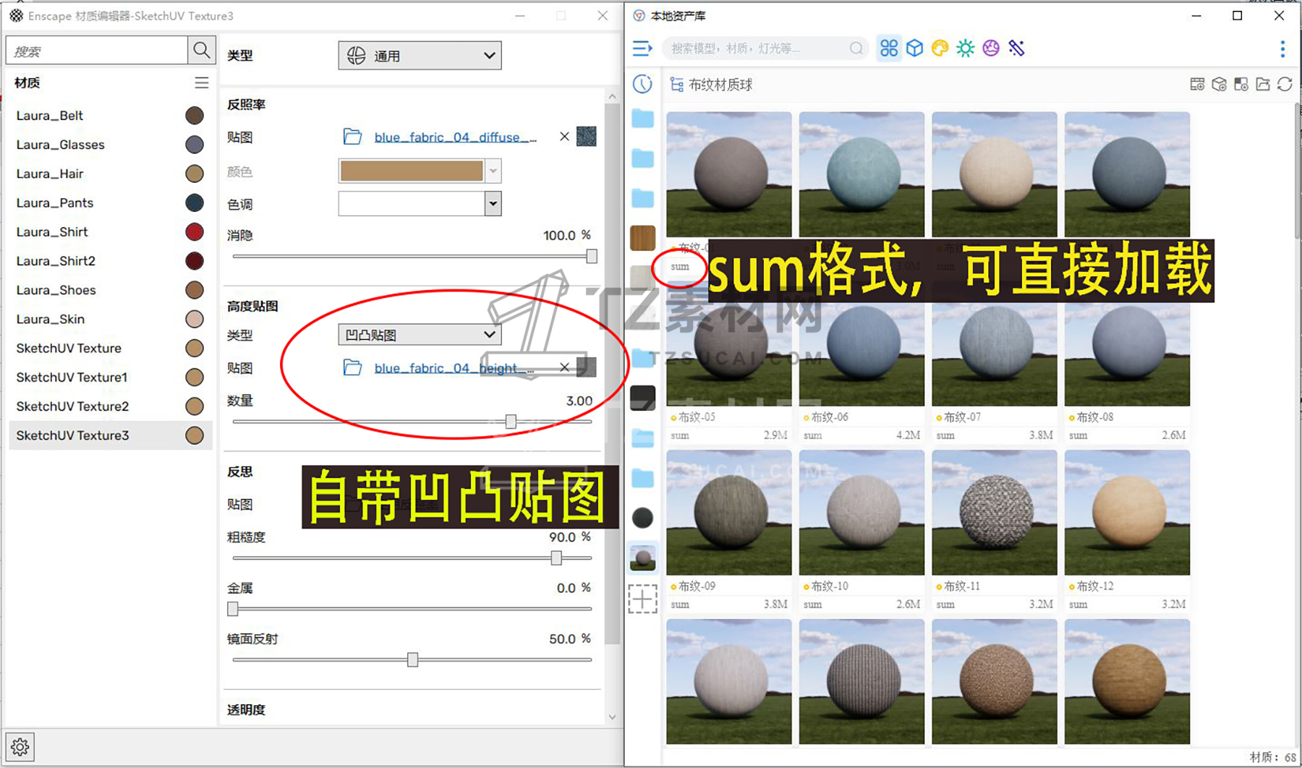Add a new category with the dashed plus
This screenshot has width=1302, height=768.
642,599
